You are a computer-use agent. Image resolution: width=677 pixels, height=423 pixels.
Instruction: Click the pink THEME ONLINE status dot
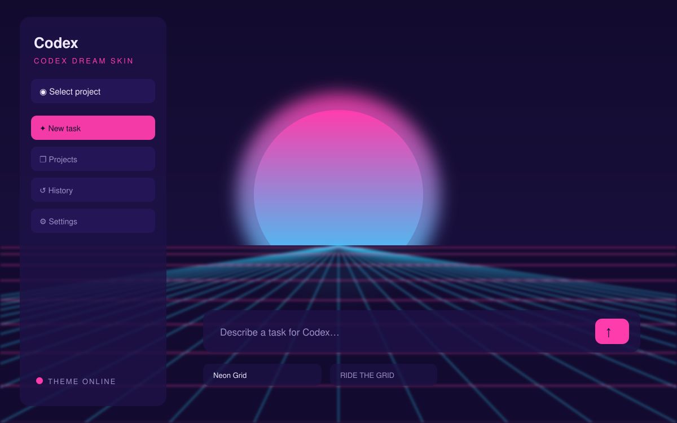pyautogui.click(x=39, y=381)
